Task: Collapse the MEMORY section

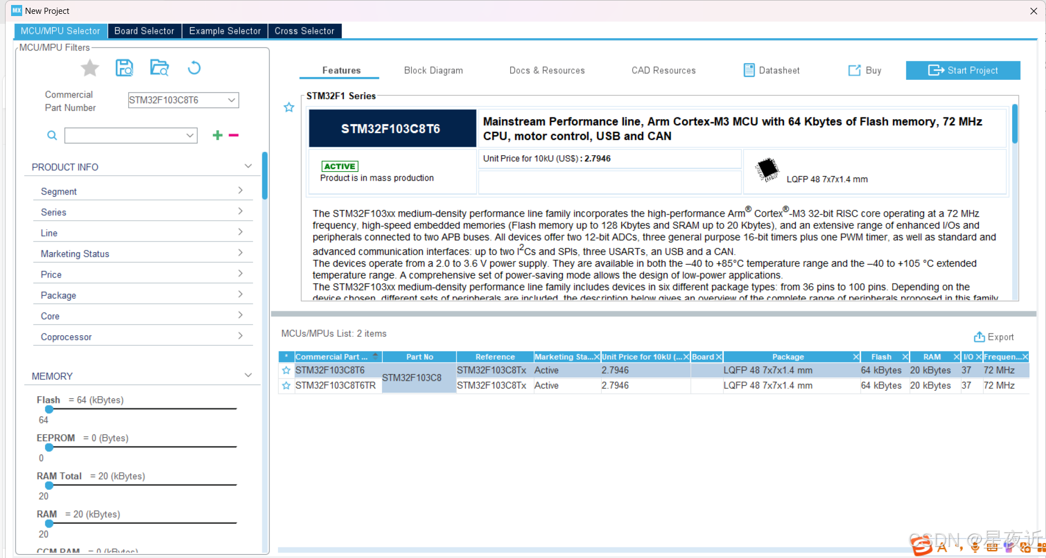Action: click(248, 375)
